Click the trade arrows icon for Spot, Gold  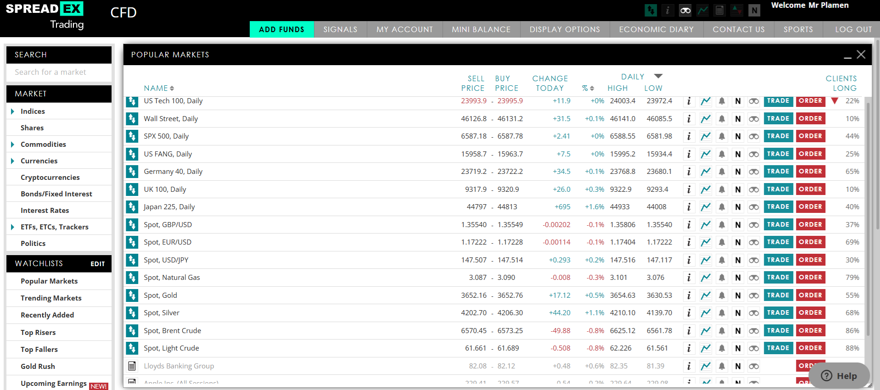point(132,295)
